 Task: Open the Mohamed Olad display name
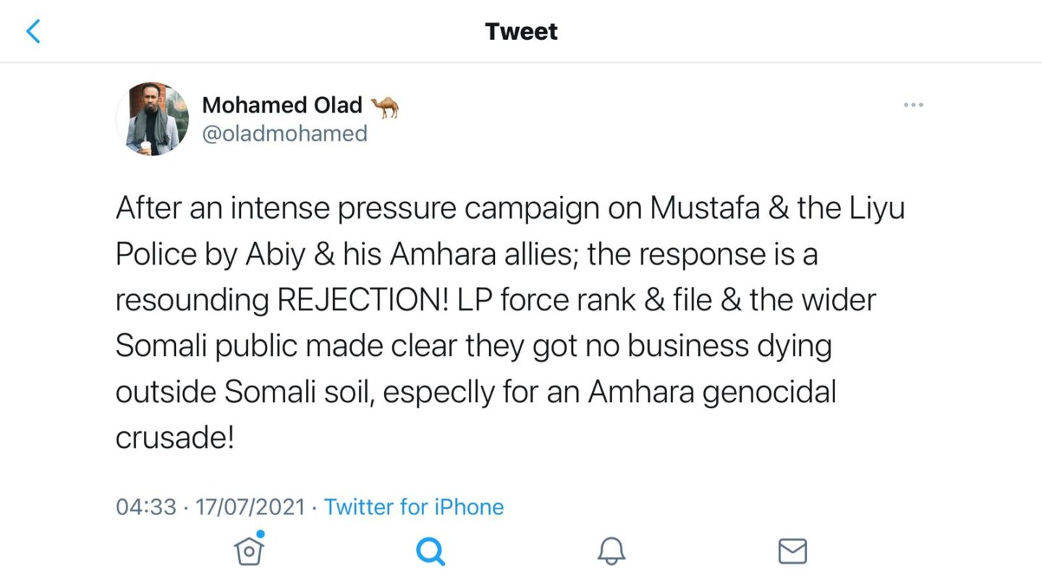pyautogui.click(x=282, y=105)
